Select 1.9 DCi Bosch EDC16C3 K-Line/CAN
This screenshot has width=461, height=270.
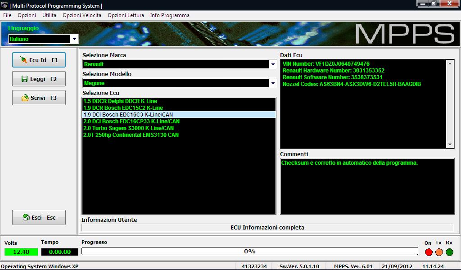(x=179, y=115)
